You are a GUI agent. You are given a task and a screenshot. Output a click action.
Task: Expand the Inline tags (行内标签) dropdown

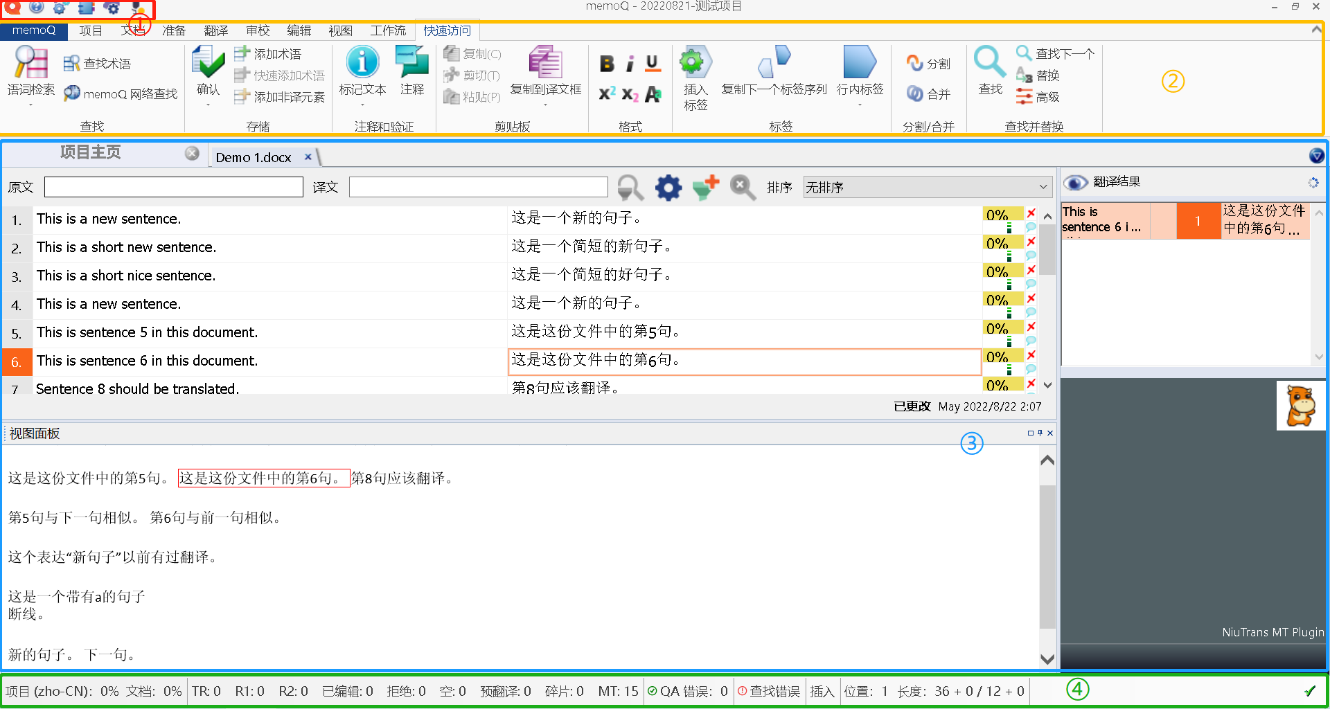pyautogui.click(x=860, y=104)
